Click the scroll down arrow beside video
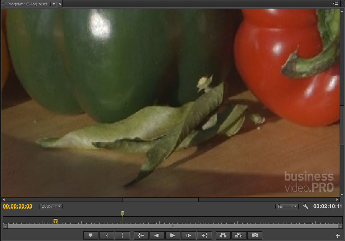Screen dimensions: 345x241 tap(342, 195)
